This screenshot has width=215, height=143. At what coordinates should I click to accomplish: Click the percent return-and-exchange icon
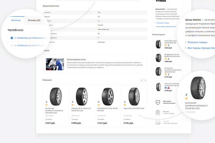point(158,113)
